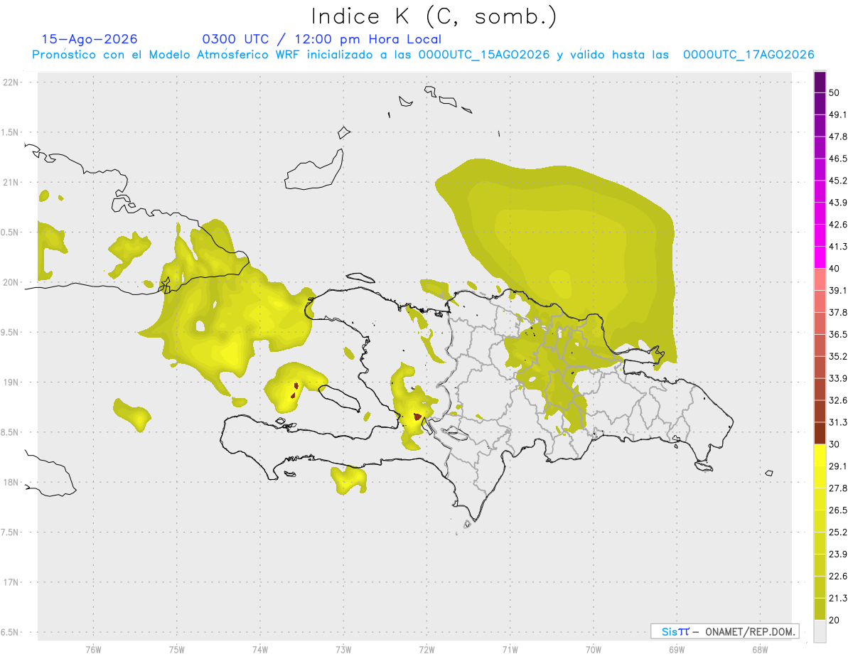Click the colorbar label "40"
The width and height of the screenshot is (853, 659).
click(835, 269)
